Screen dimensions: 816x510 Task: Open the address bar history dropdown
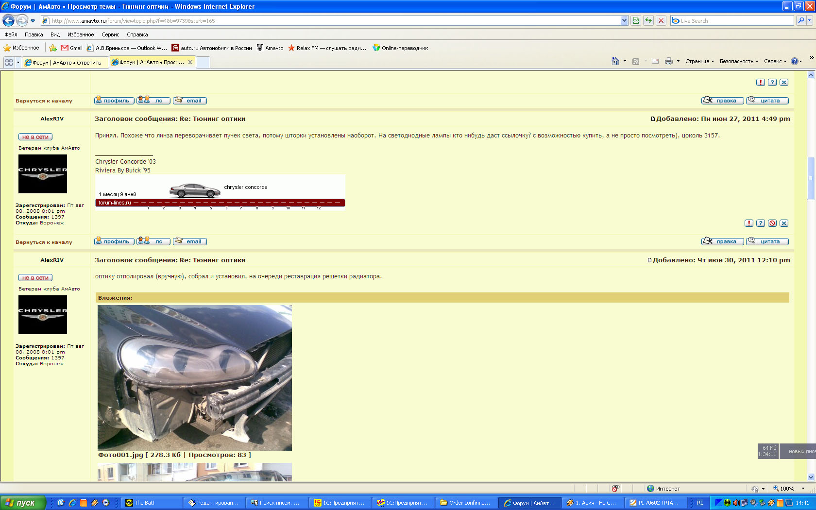[x=624, y=20]
